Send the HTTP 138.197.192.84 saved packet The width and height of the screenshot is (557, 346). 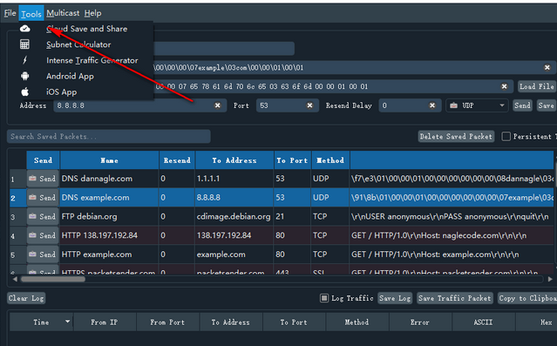(x=42, y=235)
